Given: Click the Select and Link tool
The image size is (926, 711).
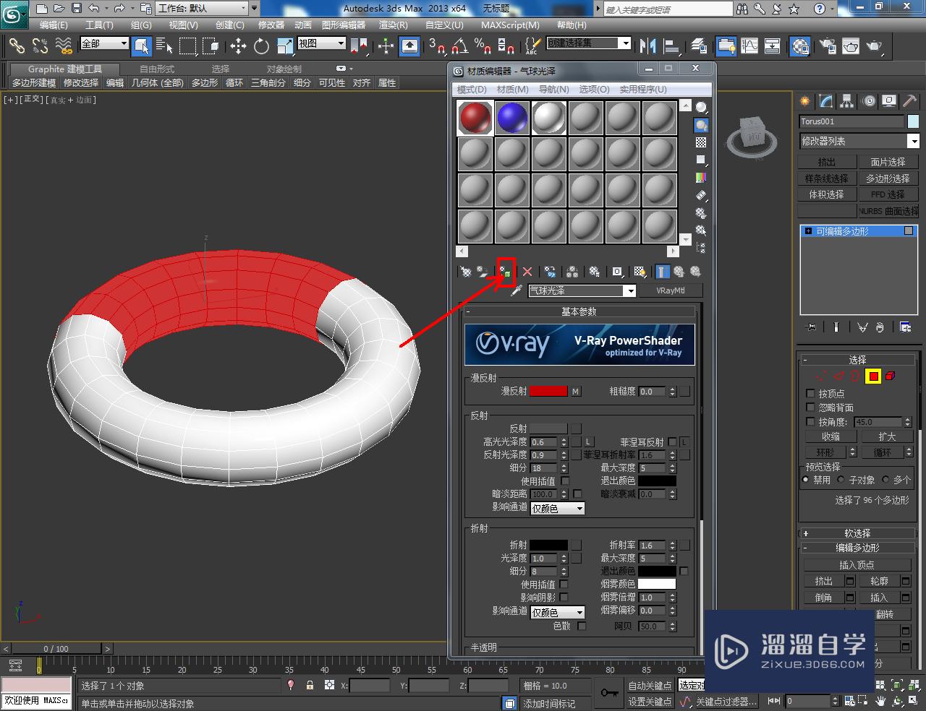Looking at the screenshot, I should click(x=16, y=46).
